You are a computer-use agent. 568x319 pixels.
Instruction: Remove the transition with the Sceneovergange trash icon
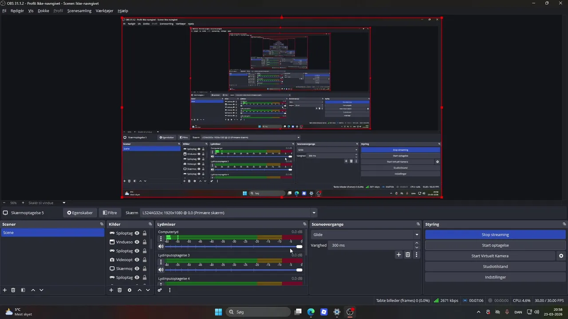408,255
